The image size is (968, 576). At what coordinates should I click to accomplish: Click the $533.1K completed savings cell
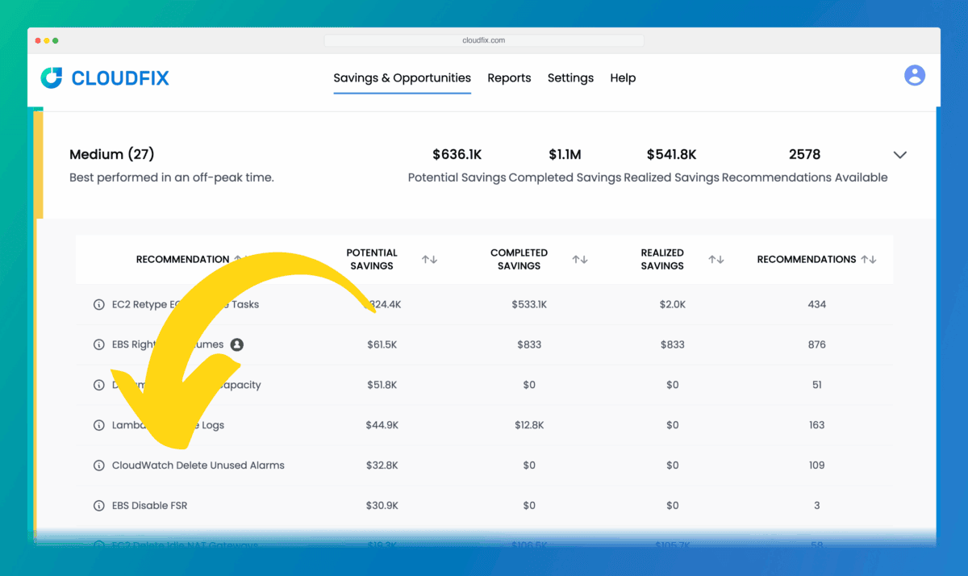point(529,305)
